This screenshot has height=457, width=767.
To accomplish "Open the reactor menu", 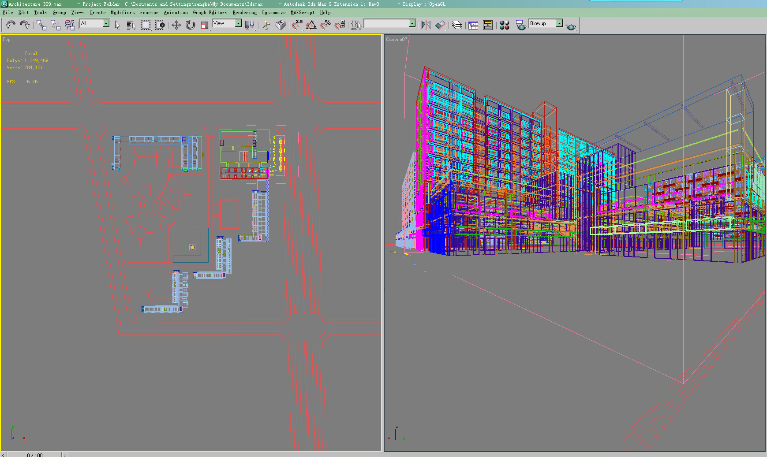I will (149, 13).
